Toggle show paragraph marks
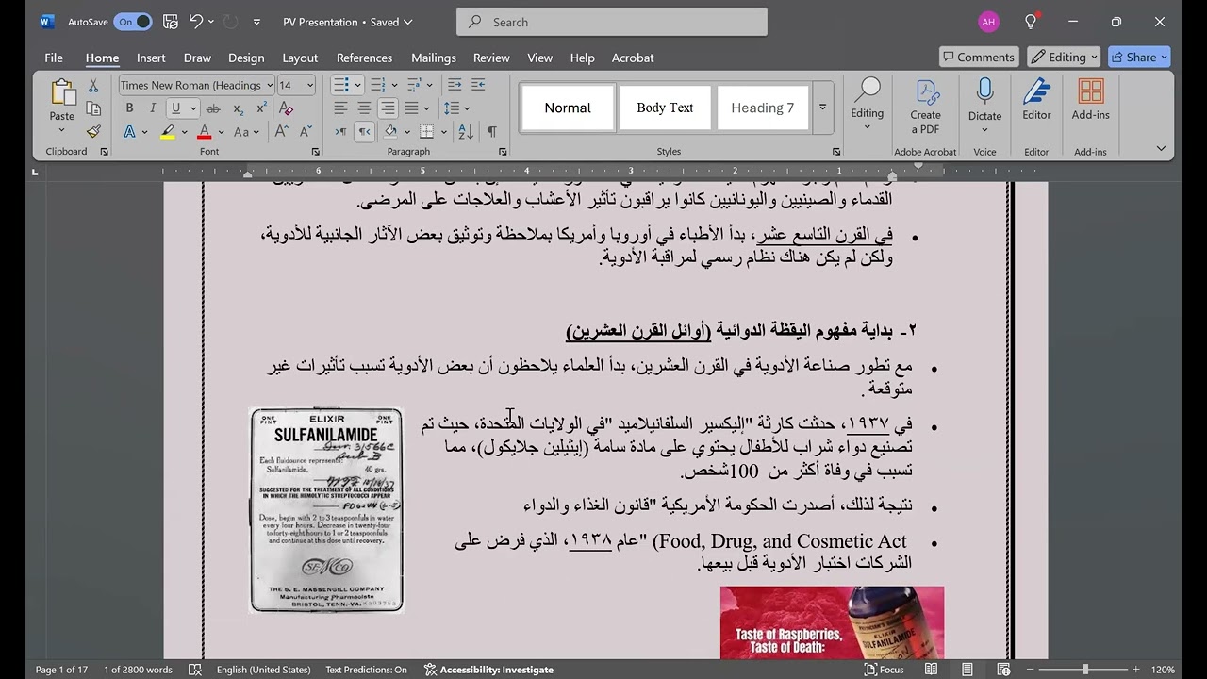Image resolution: width=1207 pixels, height=679 pixels. point(491,132)
